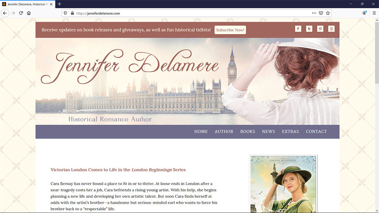Reload the current page
Image resolution: width=379 pixels, height=213 pixels.
(21, 13)
